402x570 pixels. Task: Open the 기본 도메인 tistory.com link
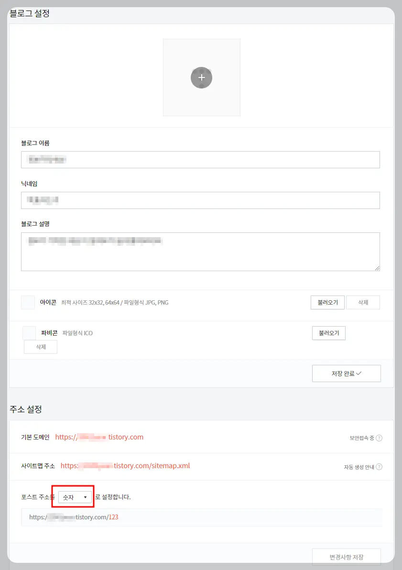tap(99, 437)
